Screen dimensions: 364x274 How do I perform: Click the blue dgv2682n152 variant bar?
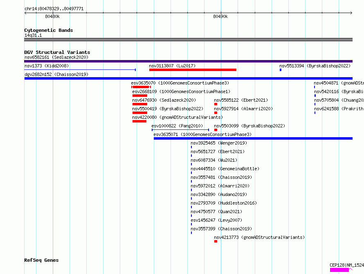(188, 78)
